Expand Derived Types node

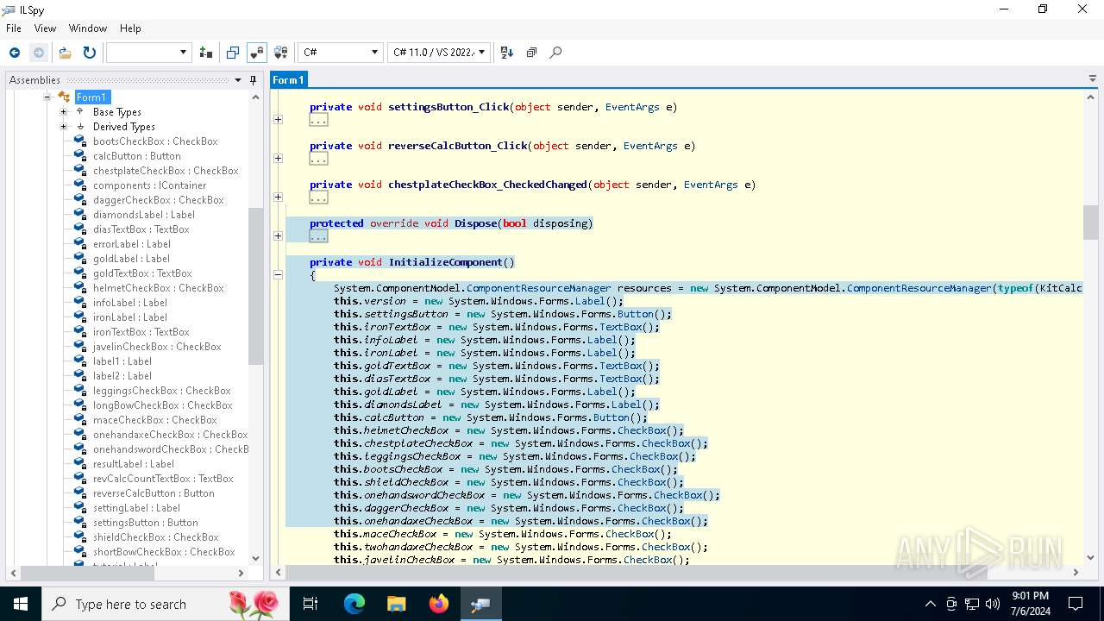[63, 127]
